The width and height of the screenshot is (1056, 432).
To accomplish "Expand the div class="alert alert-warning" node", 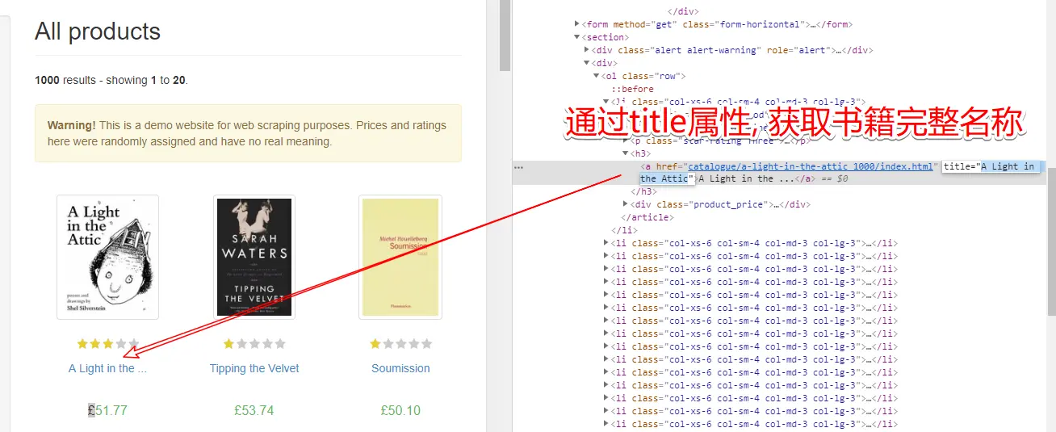I will [x=586, y=50].
